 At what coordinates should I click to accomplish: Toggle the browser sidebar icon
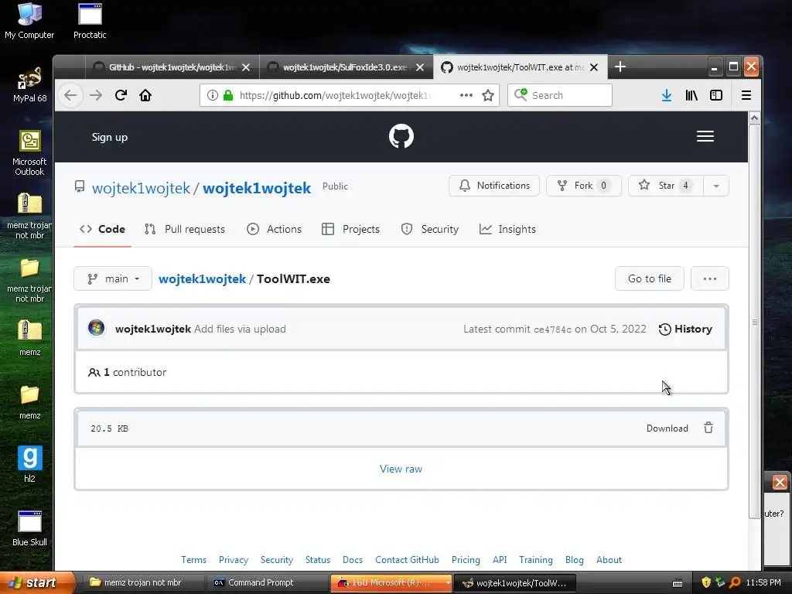tap(716, 95)
